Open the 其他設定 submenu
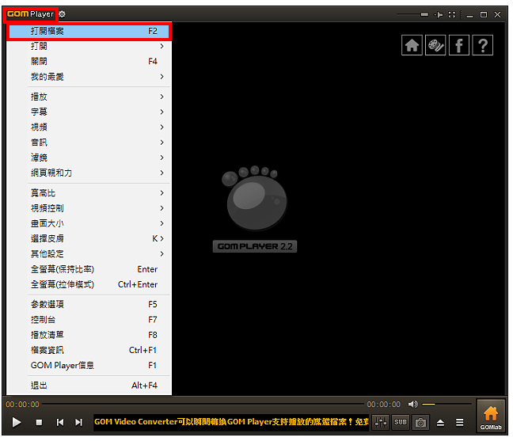 [89, 253]
